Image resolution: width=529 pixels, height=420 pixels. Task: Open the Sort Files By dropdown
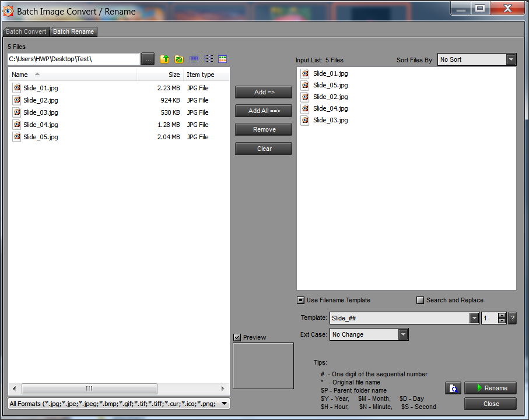tap(510, 59)
